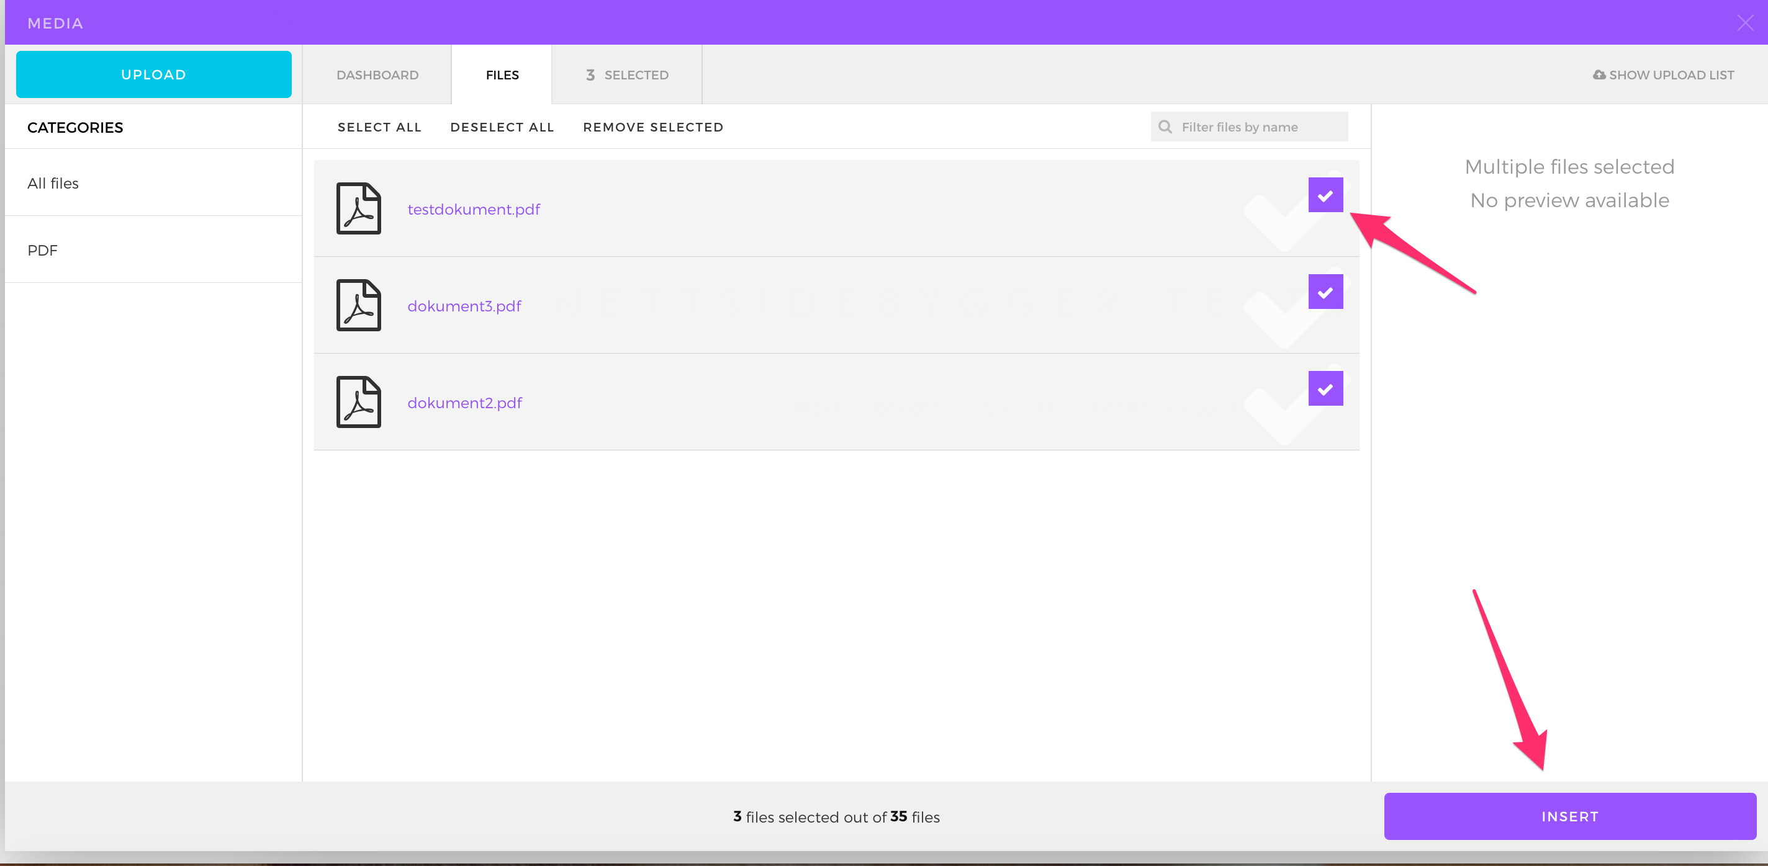Select the PDF category
This screenshot has height=866, width=1768.
[x=153, y=249]
